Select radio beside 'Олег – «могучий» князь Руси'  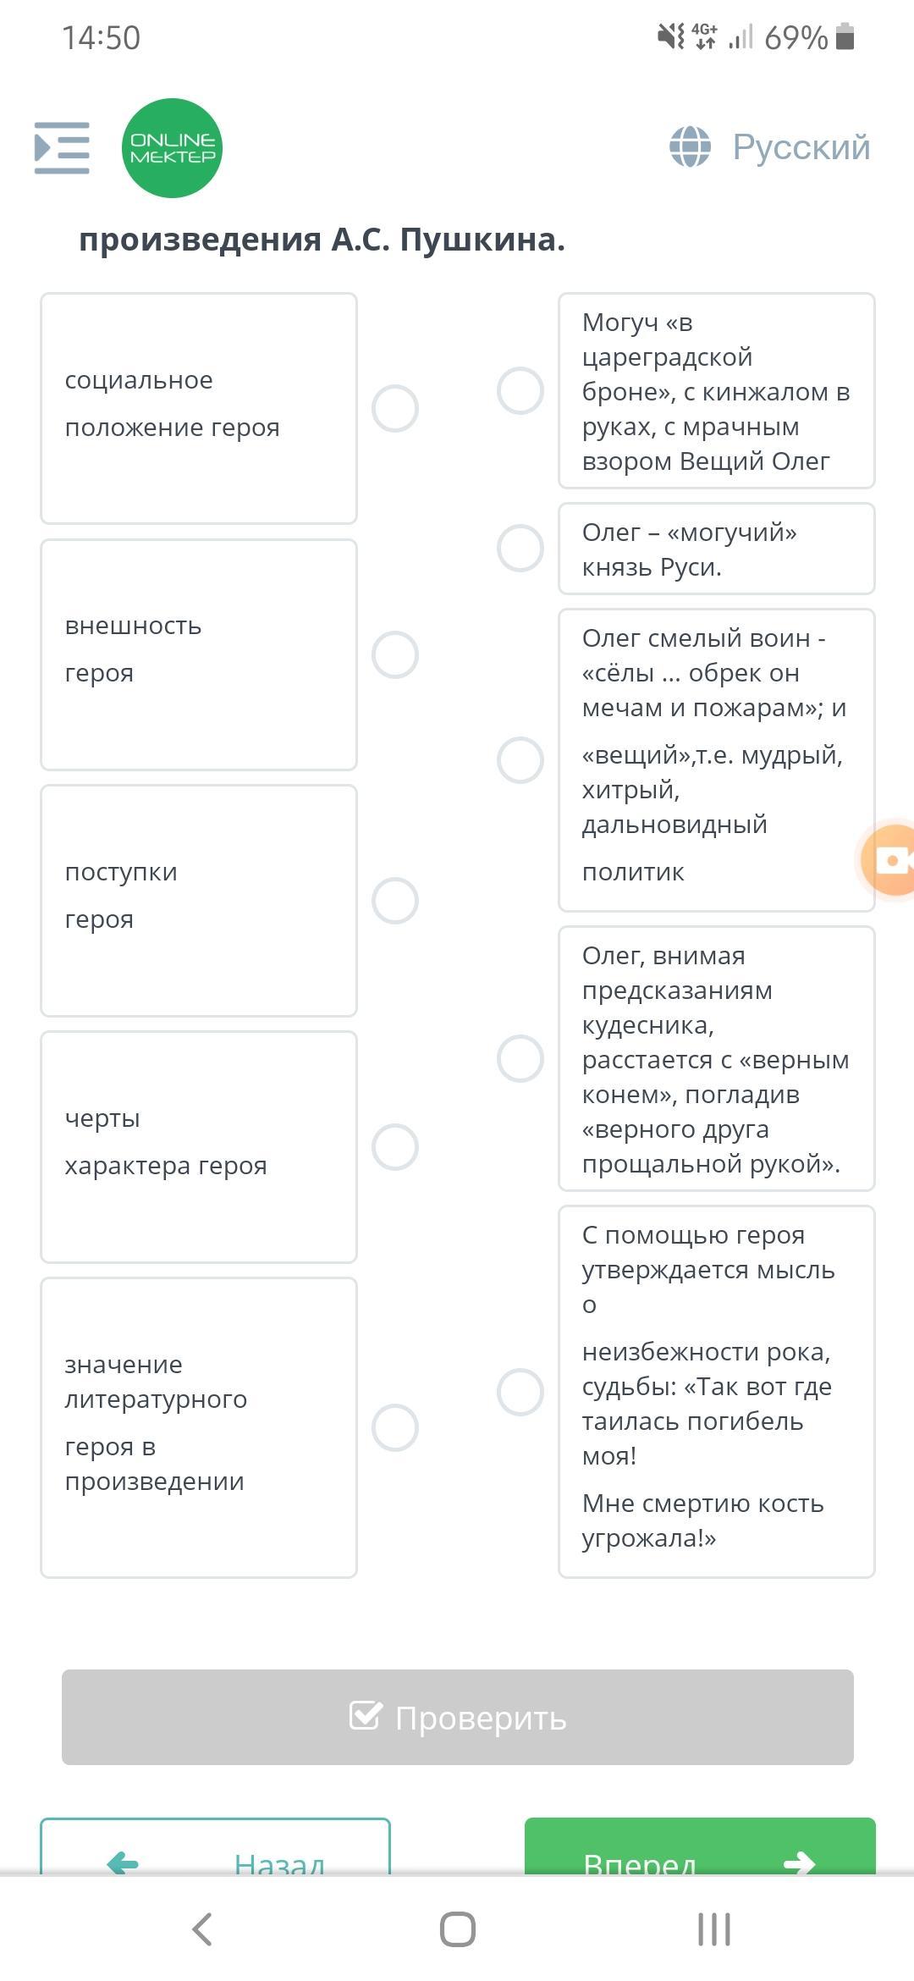point(520,549)
